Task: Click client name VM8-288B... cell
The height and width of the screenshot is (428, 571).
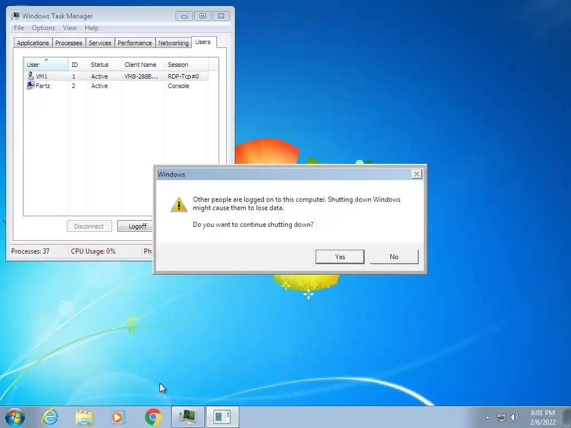Action: [141, 76]
